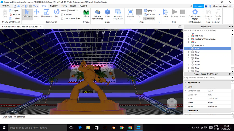The image size is (234, 131).
Task: Open Caixa de ferramentas toolbox
Action: click(97, 14)
